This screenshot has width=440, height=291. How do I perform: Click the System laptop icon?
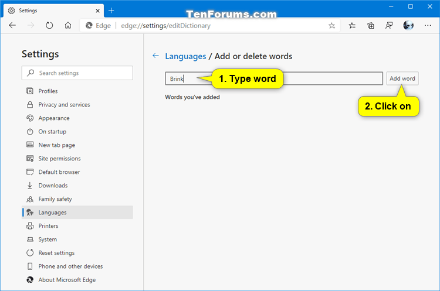coord(30,239)
